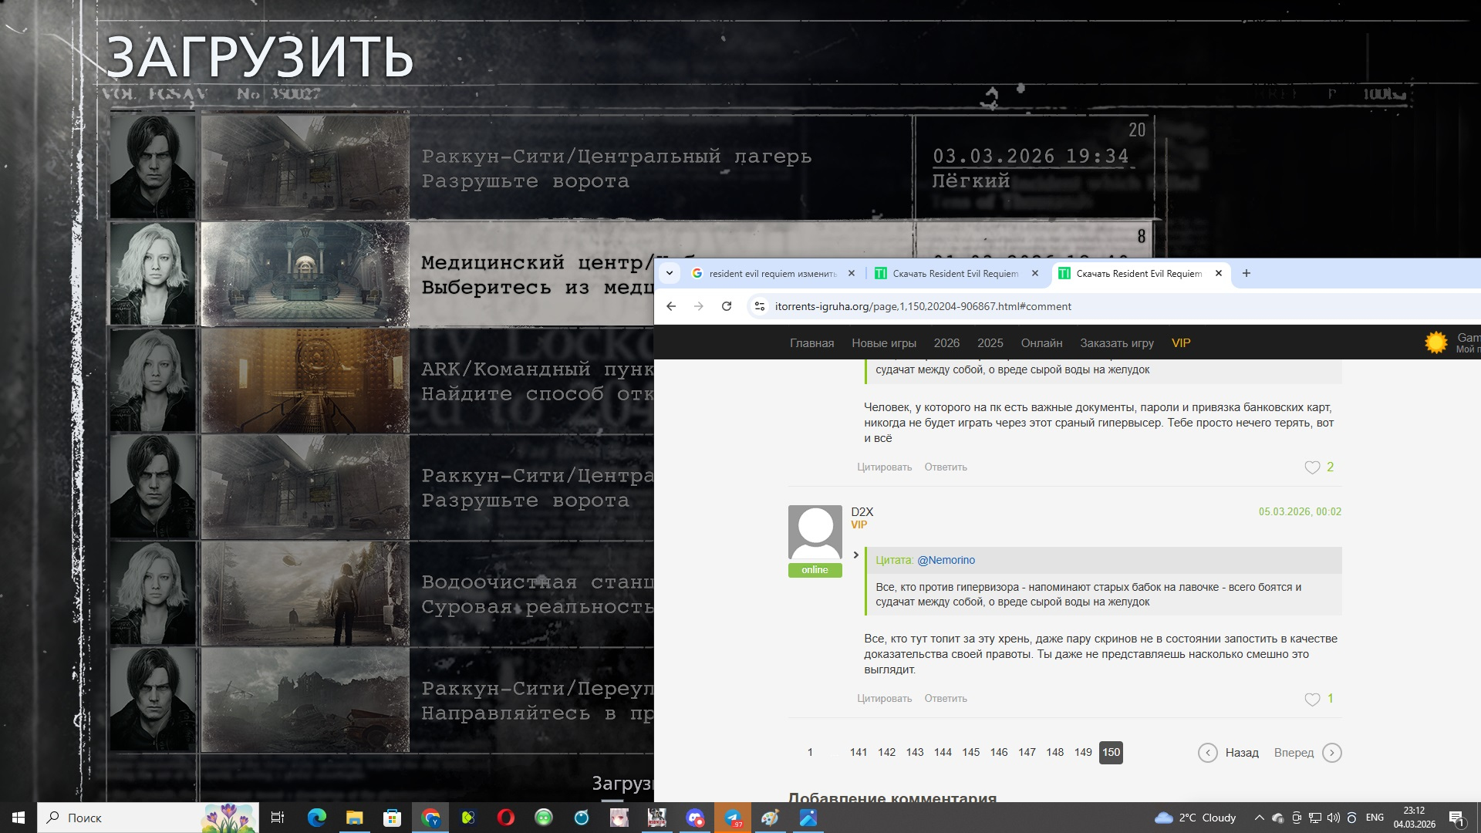Open site information icon in address bar
1481x833 pixels.
coord(760,306)
